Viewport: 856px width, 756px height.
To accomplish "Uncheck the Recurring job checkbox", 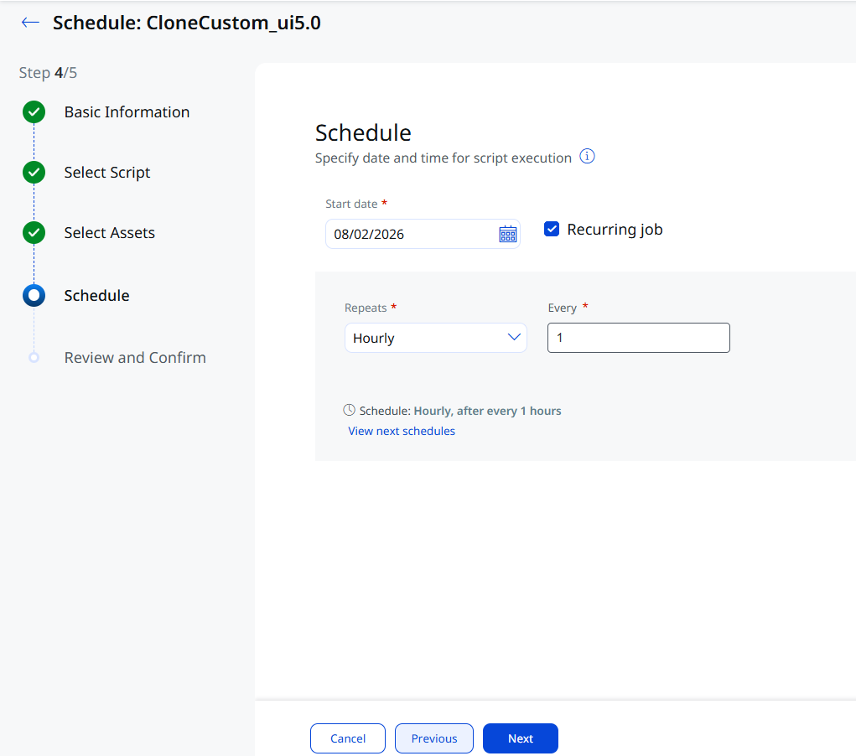I will [x=552, y=229].
